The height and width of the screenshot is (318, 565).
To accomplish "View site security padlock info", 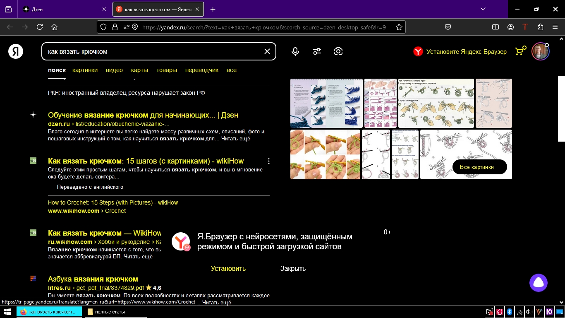I will tap(115, 27).
